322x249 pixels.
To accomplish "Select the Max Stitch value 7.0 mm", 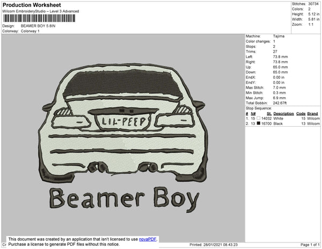I will tap(279, 87).
